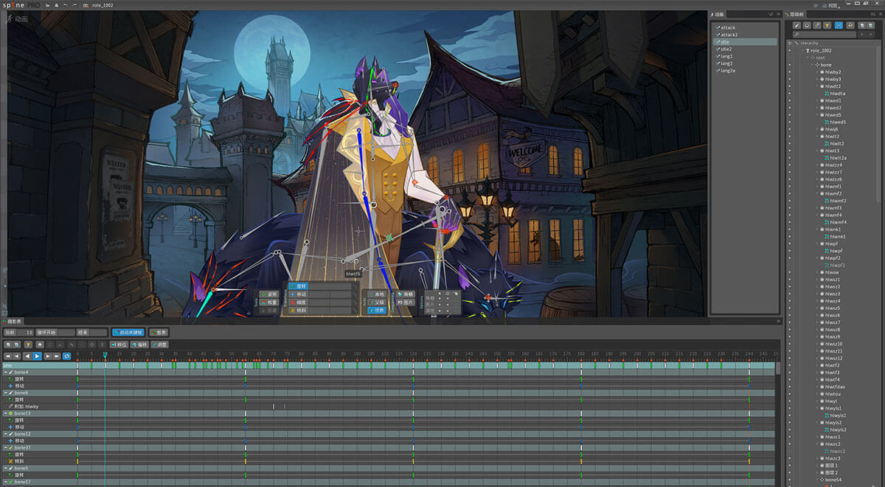Switch to the 动画 (Animations) panel tab

pos(719,14)
